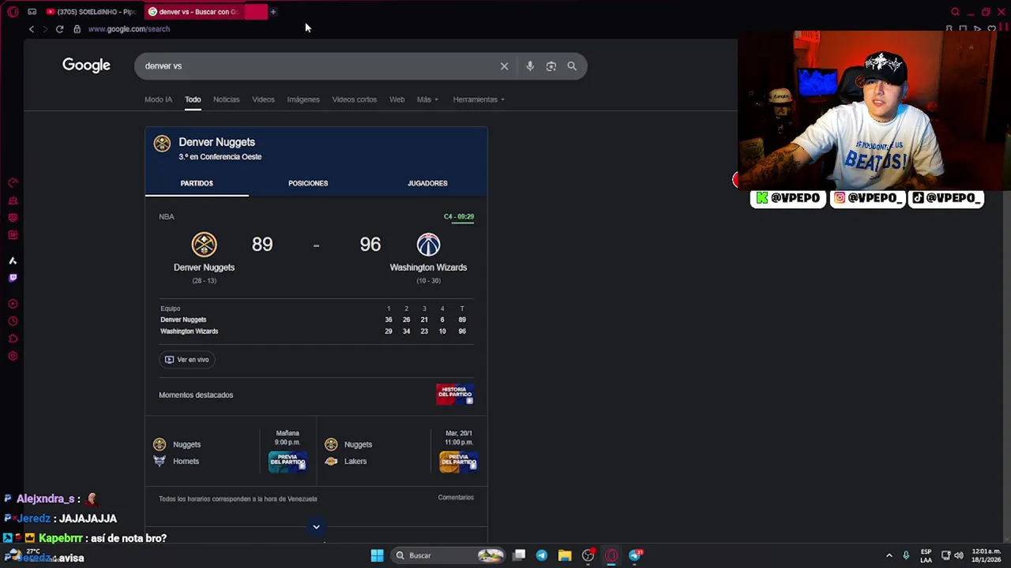Open Task View on the taskbar
The image size is (1011, 568).
[519, 555]
